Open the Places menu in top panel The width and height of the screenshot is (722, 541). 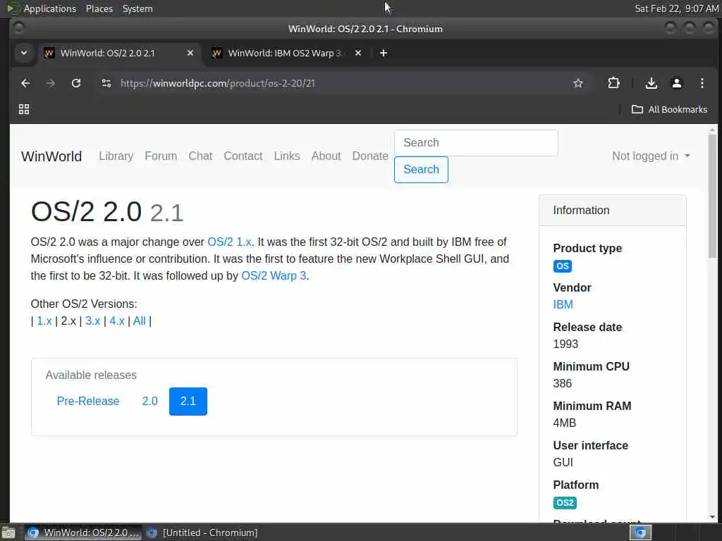click(x=99, y=8)
